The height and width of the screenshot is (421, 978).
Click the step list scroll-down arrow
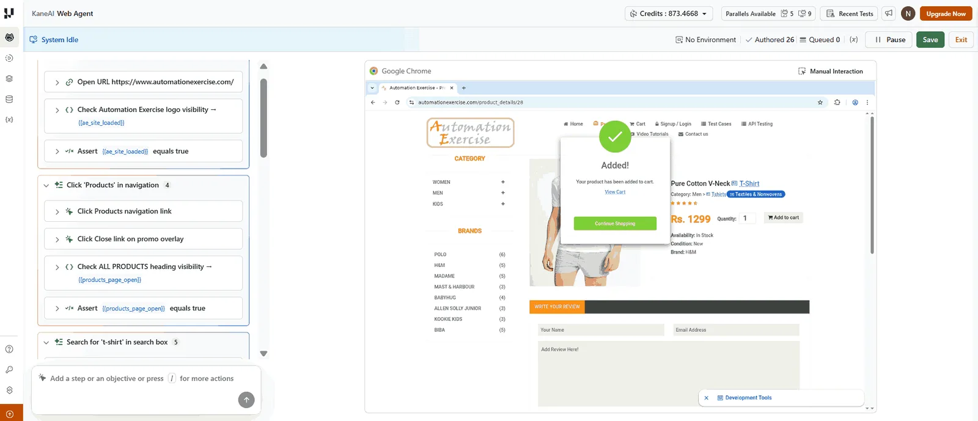coord(263,354)
